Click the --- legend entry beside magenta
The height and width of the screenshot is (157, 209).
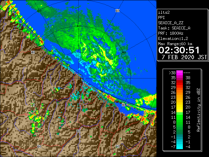pos(187,73)
